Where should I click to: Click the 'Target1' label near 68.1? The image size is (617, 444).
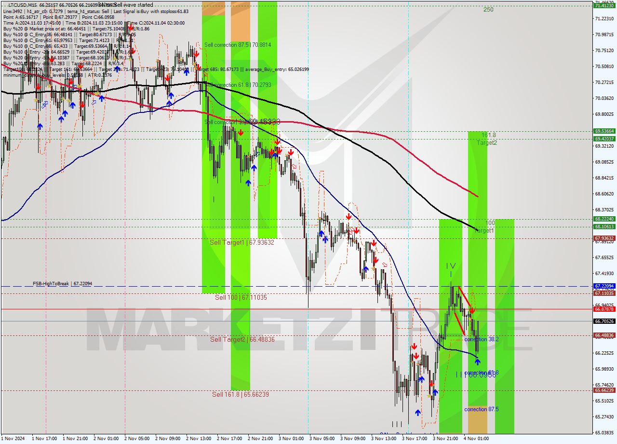pyautogui.click(x=485, y=231)
